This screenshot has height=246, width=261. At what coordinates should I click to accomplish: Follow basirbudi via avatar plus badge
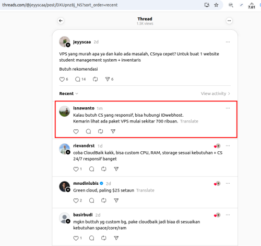68,221
